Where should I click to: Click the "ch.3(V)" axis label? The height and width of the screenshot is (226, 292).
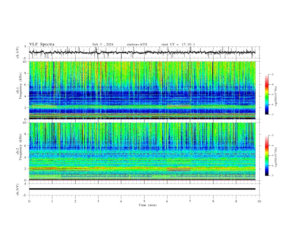18,189
